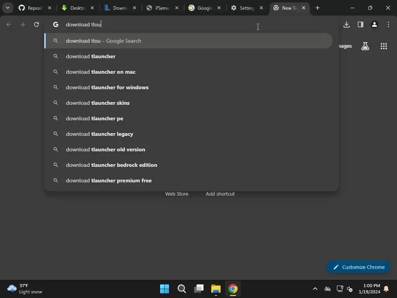Reload the current page
This screenshot has width=397, height=298.
(36, 24)
